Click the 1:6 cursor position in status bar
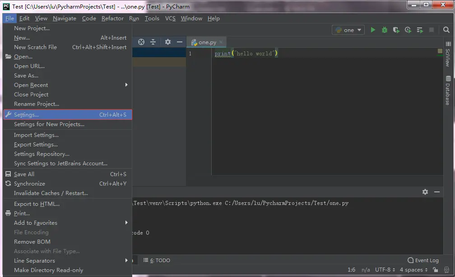This screenshot has height=277, width=455. (351, 270)
